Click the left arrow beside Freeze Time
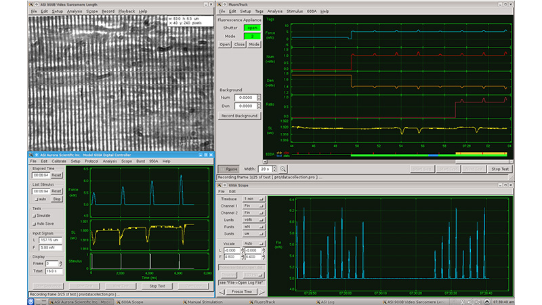 click(x=222, y=292)
